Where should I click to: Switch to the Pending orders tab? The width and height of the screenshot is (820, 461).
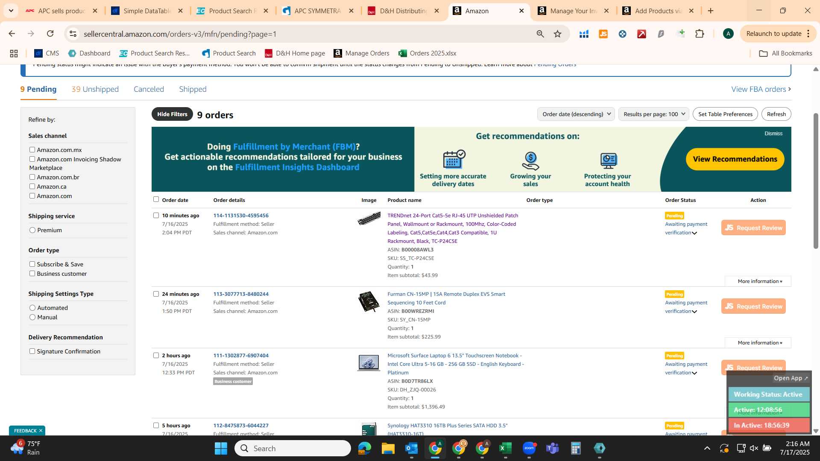[38, 89]
